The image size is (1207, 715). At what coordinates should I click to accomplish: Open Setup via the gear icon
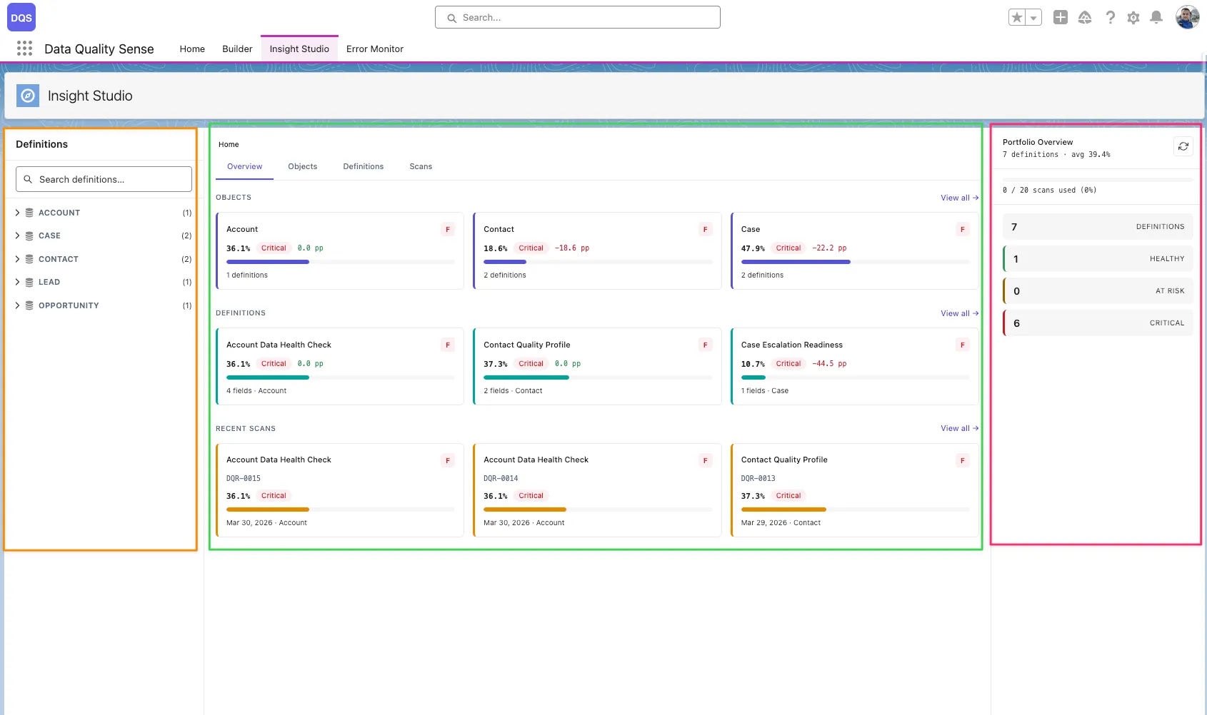click(1133, 17)
